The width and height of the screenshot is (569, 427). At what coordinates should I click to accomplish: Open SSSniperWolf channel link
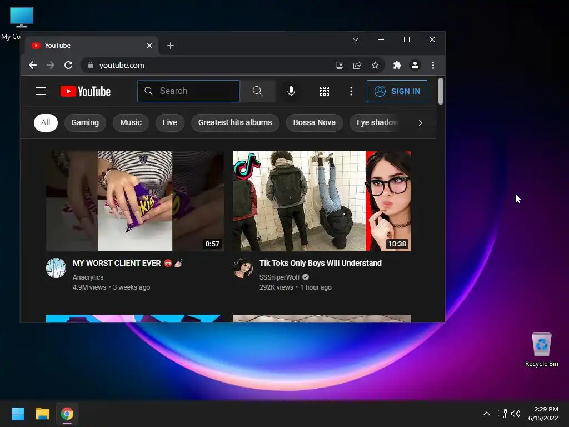coord(279,277)
